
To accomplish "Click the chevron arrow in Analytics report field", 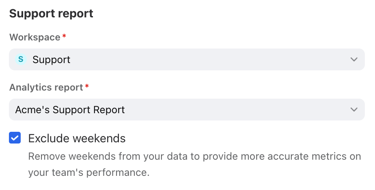I will [354, 110].
